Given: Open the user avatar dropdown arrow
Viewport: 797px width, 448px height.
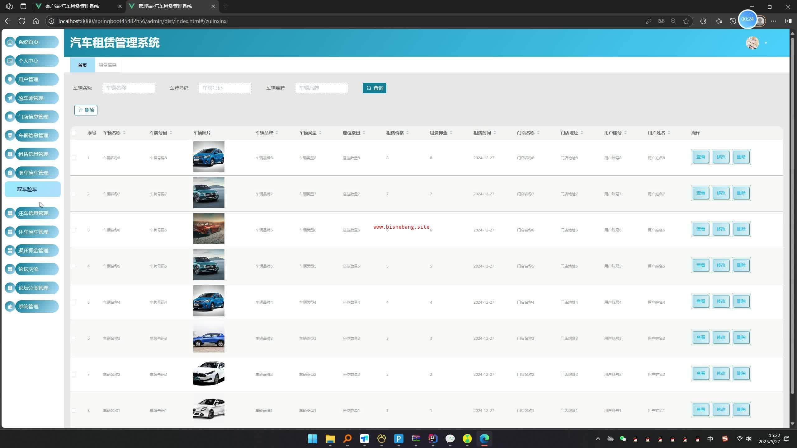Looking at the screenshot, I should 766,43.
